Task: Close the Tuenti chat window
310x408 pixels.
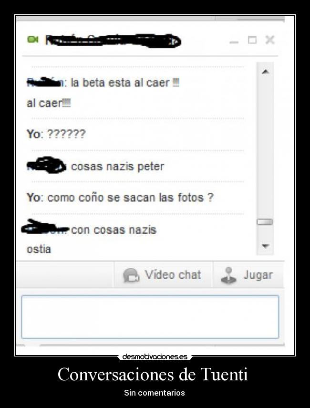Action: [270, 40]
